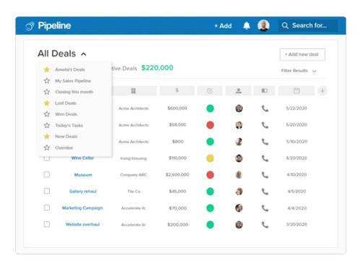Click the status checkmark column header
Image resolution: width=361 pixels, height=271 pixels.
pyautogui.click(x=210, y=91)
